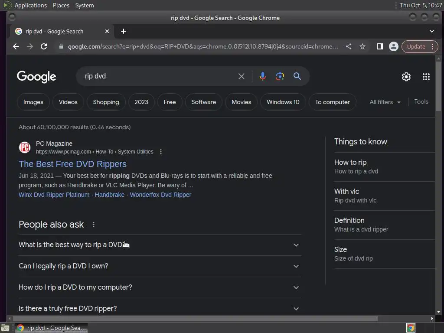Clear the search box with the X
Screen dimensions: 444x333
pyautogui.click(x=241, y=76)
